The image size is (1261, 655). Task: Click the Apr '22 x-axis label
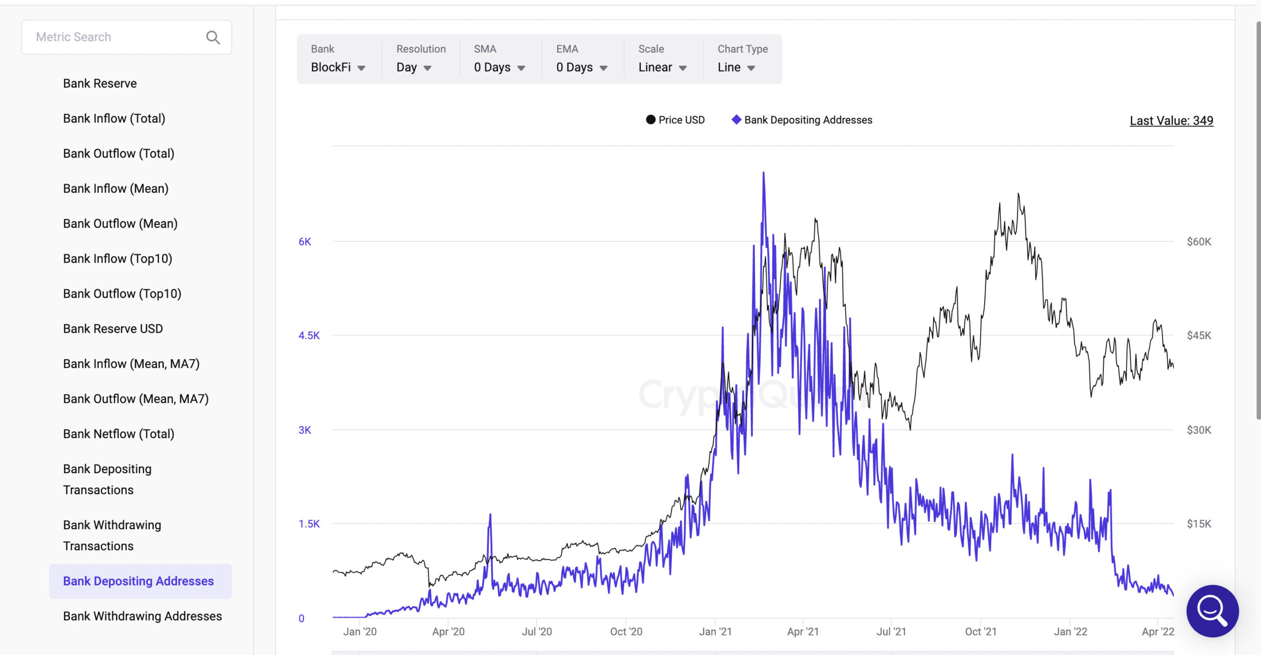[x=1158, y=631]
